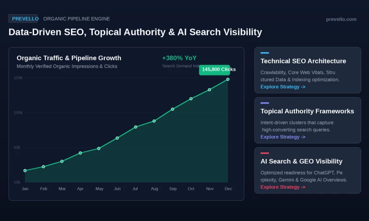Screen dimensions: 369x221
Task: Click the Dec data point on chart
Action: (228, 79)
